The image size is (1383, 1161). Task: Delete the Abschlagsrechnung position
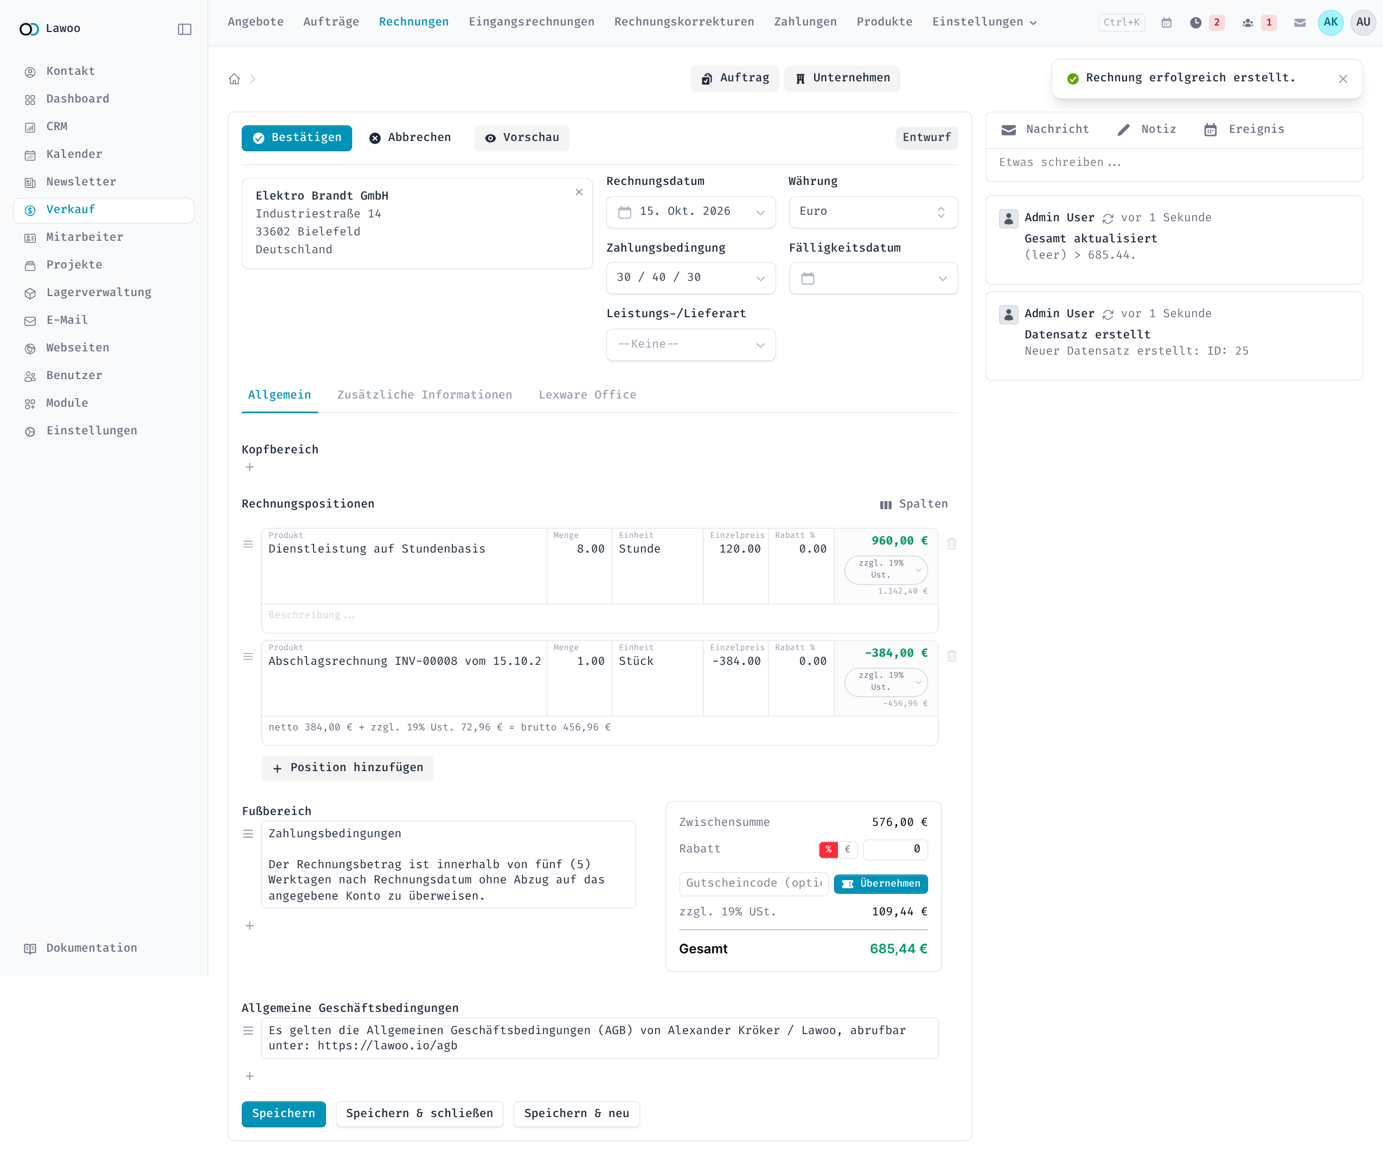tap(952, 656)
